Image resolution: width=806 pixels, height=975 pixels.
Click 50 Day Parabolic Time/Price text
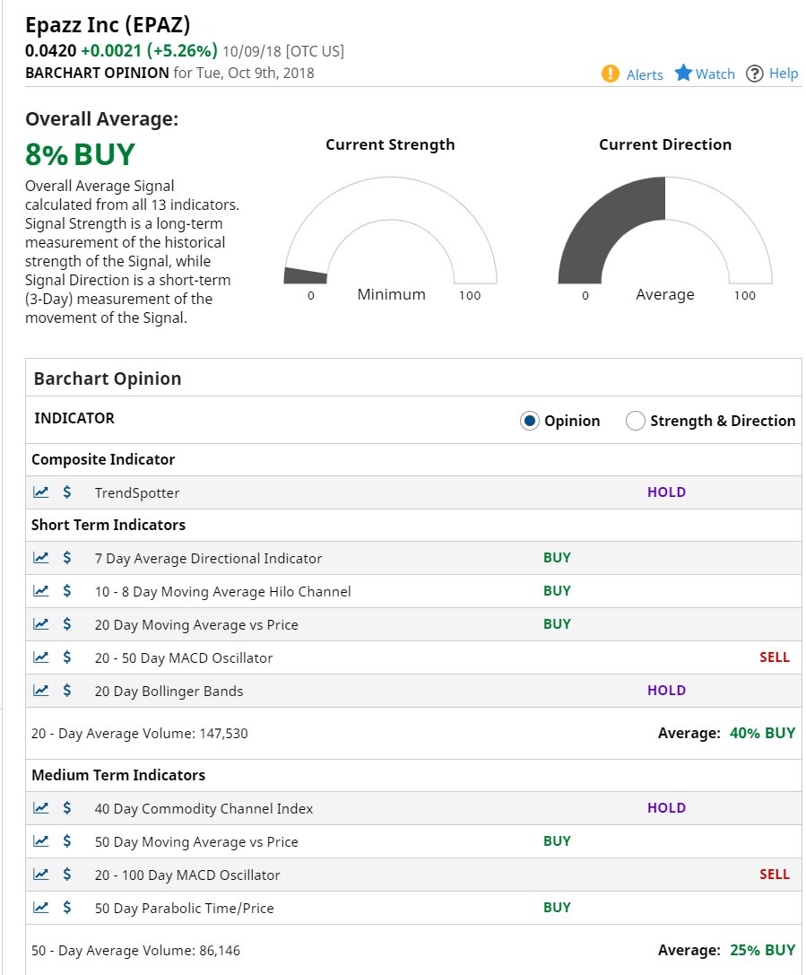[184, 909]
